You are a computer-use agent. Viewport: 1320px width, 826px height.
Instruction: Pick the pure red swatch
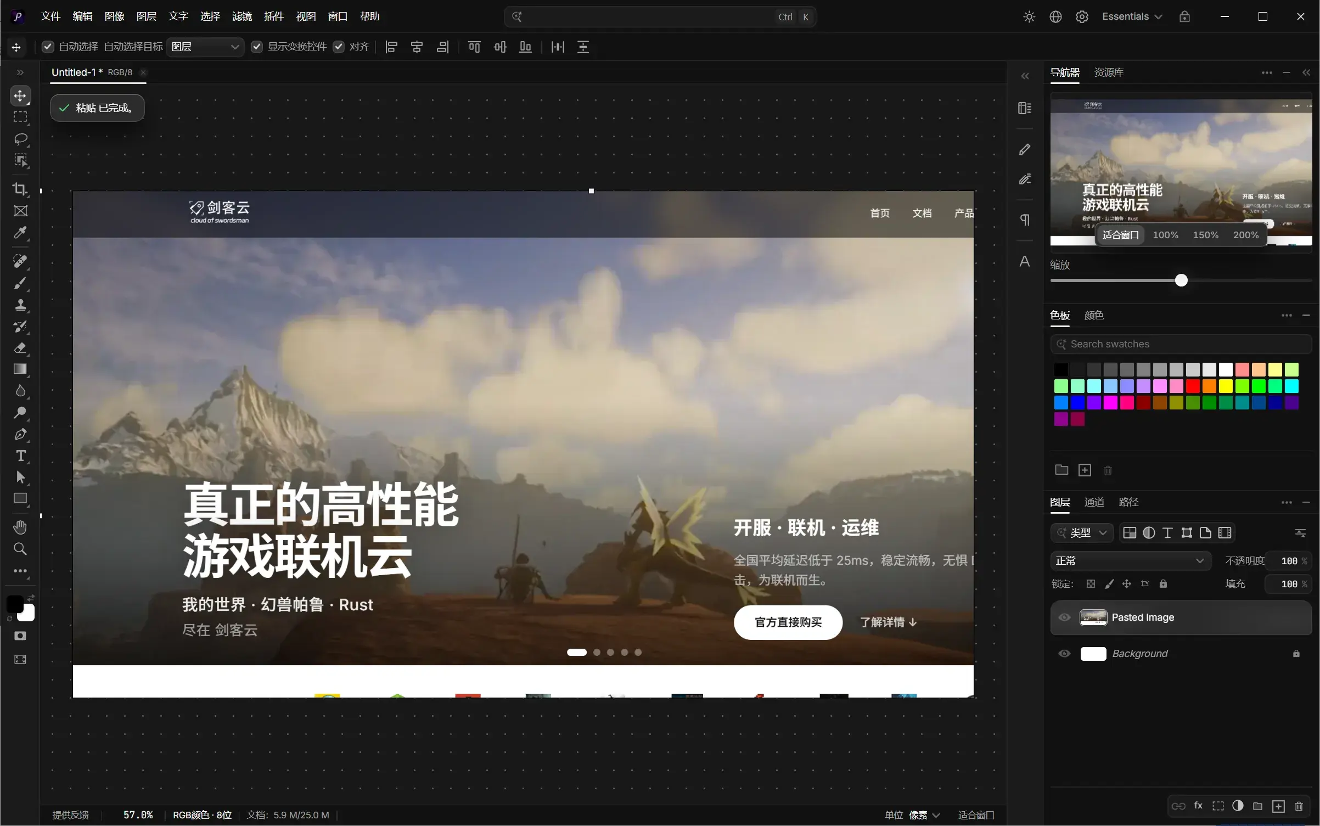click(x=1193, y=386)
